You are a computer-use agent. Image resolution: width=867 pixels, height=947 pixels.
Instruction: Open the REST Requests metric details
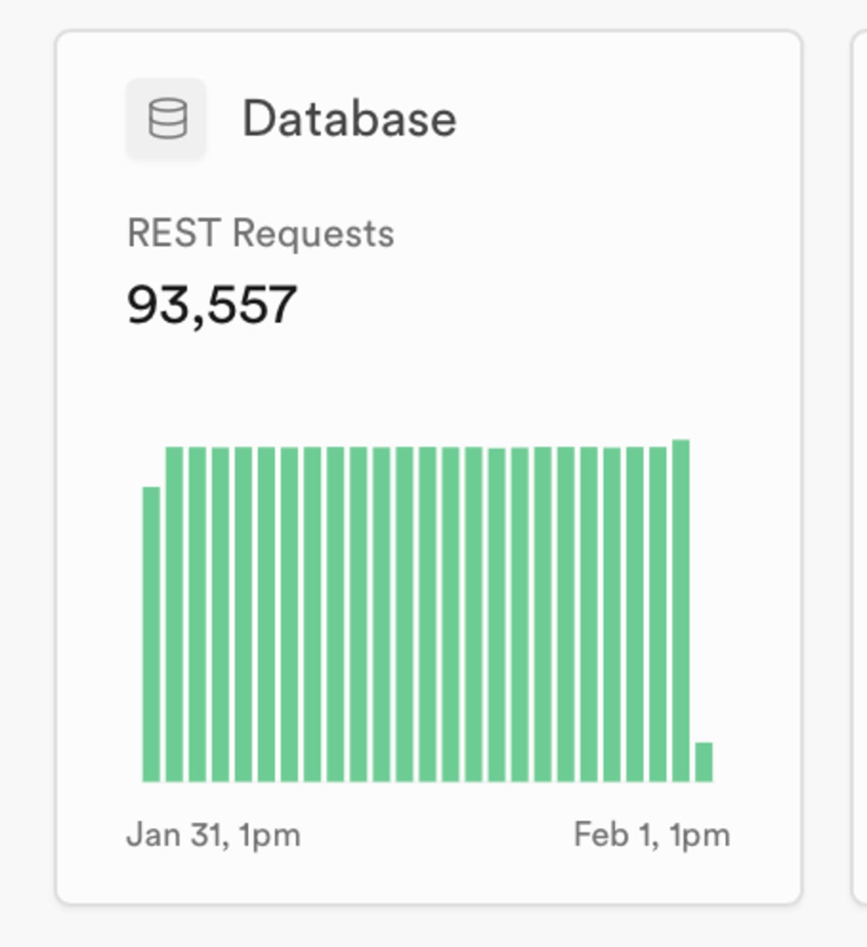click(x=263, y=233)
